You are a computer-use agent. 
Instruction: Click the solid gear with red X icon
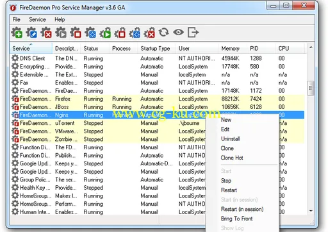[x=46, y=33]
